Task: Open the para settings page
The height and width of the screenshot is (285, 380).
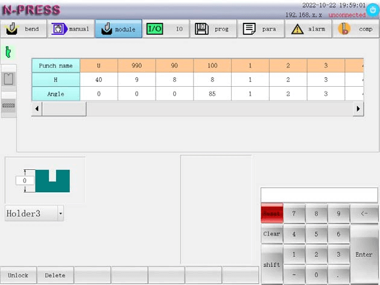Action: (261, 29)
